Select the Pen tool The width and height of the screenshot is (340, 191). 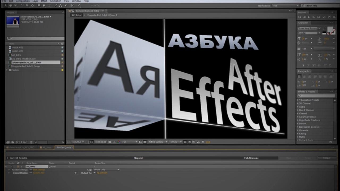click(x=44, y=5)
